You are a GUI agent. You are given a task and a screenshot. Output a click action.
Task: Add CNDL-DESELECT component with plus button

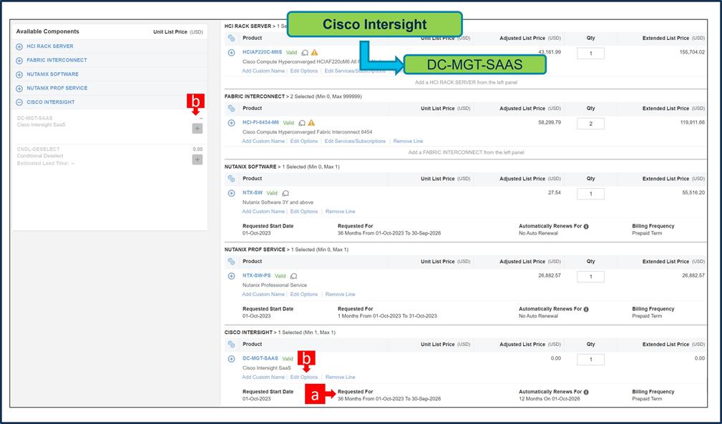pyautogui.click(x=197, y=159)
